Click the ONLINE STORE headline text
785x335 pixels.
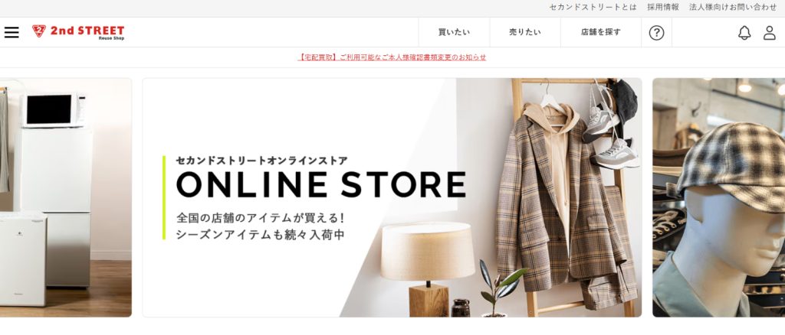tap(321, 185)
